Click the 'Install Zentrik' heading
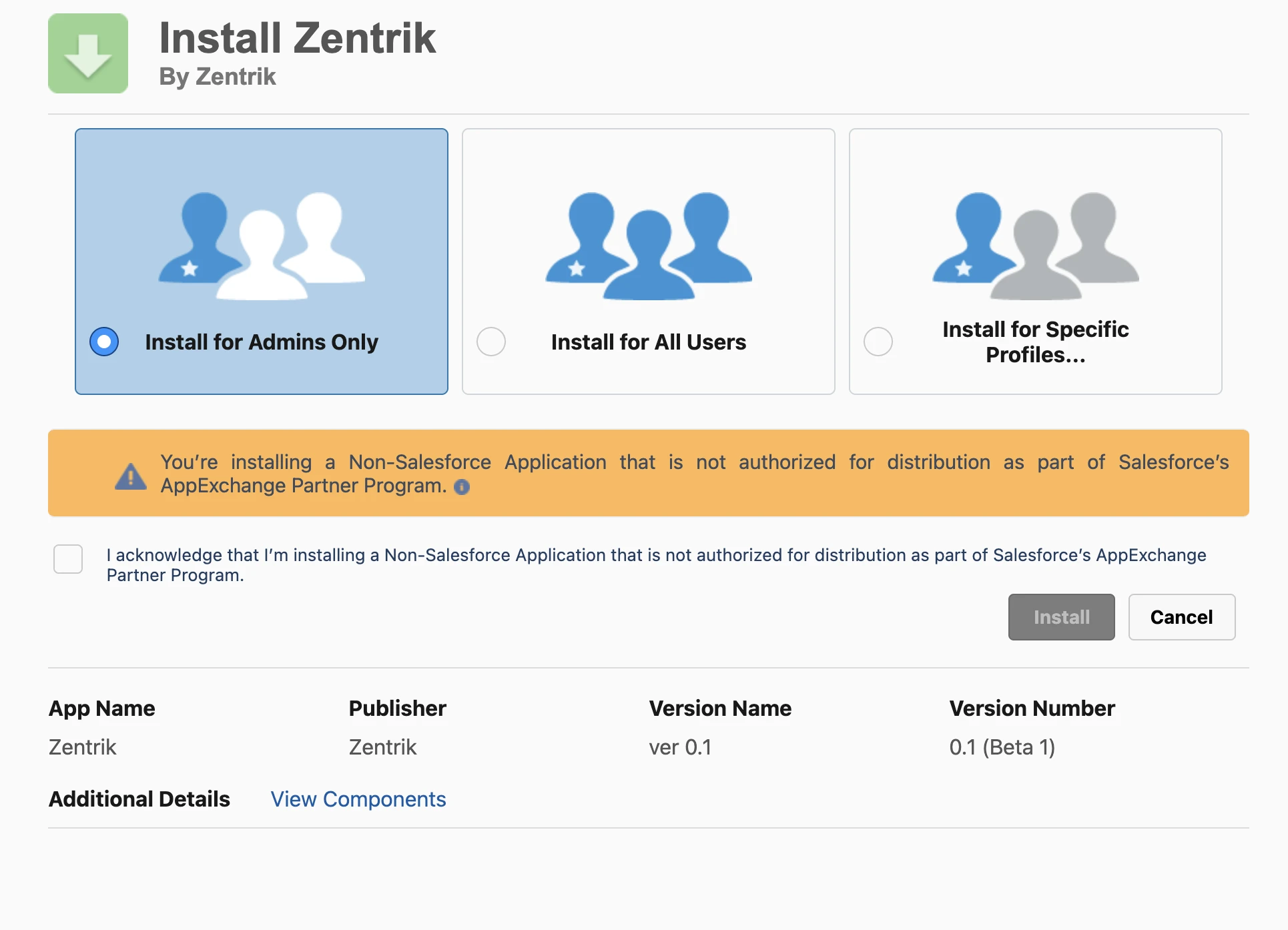This screenshot has width=1288, height=930. pyautogui.click(x=298, y=38)
